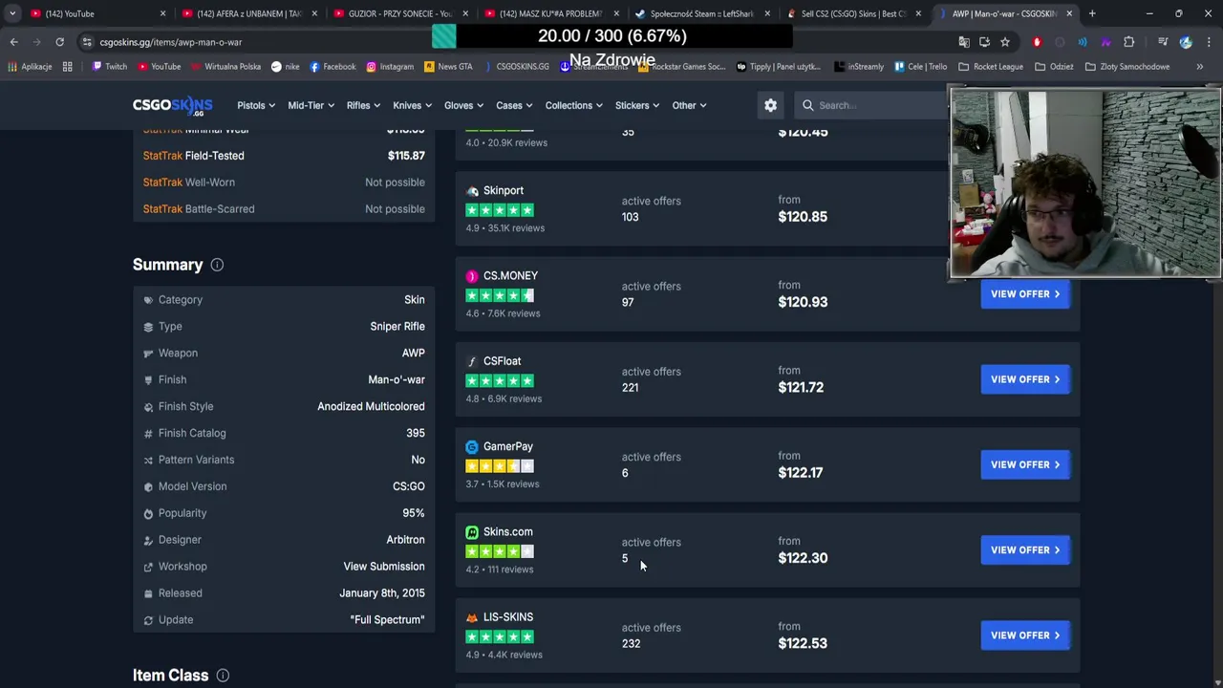
Task: Click the Skinport marketplace logo icon
Action: [472, 191]
